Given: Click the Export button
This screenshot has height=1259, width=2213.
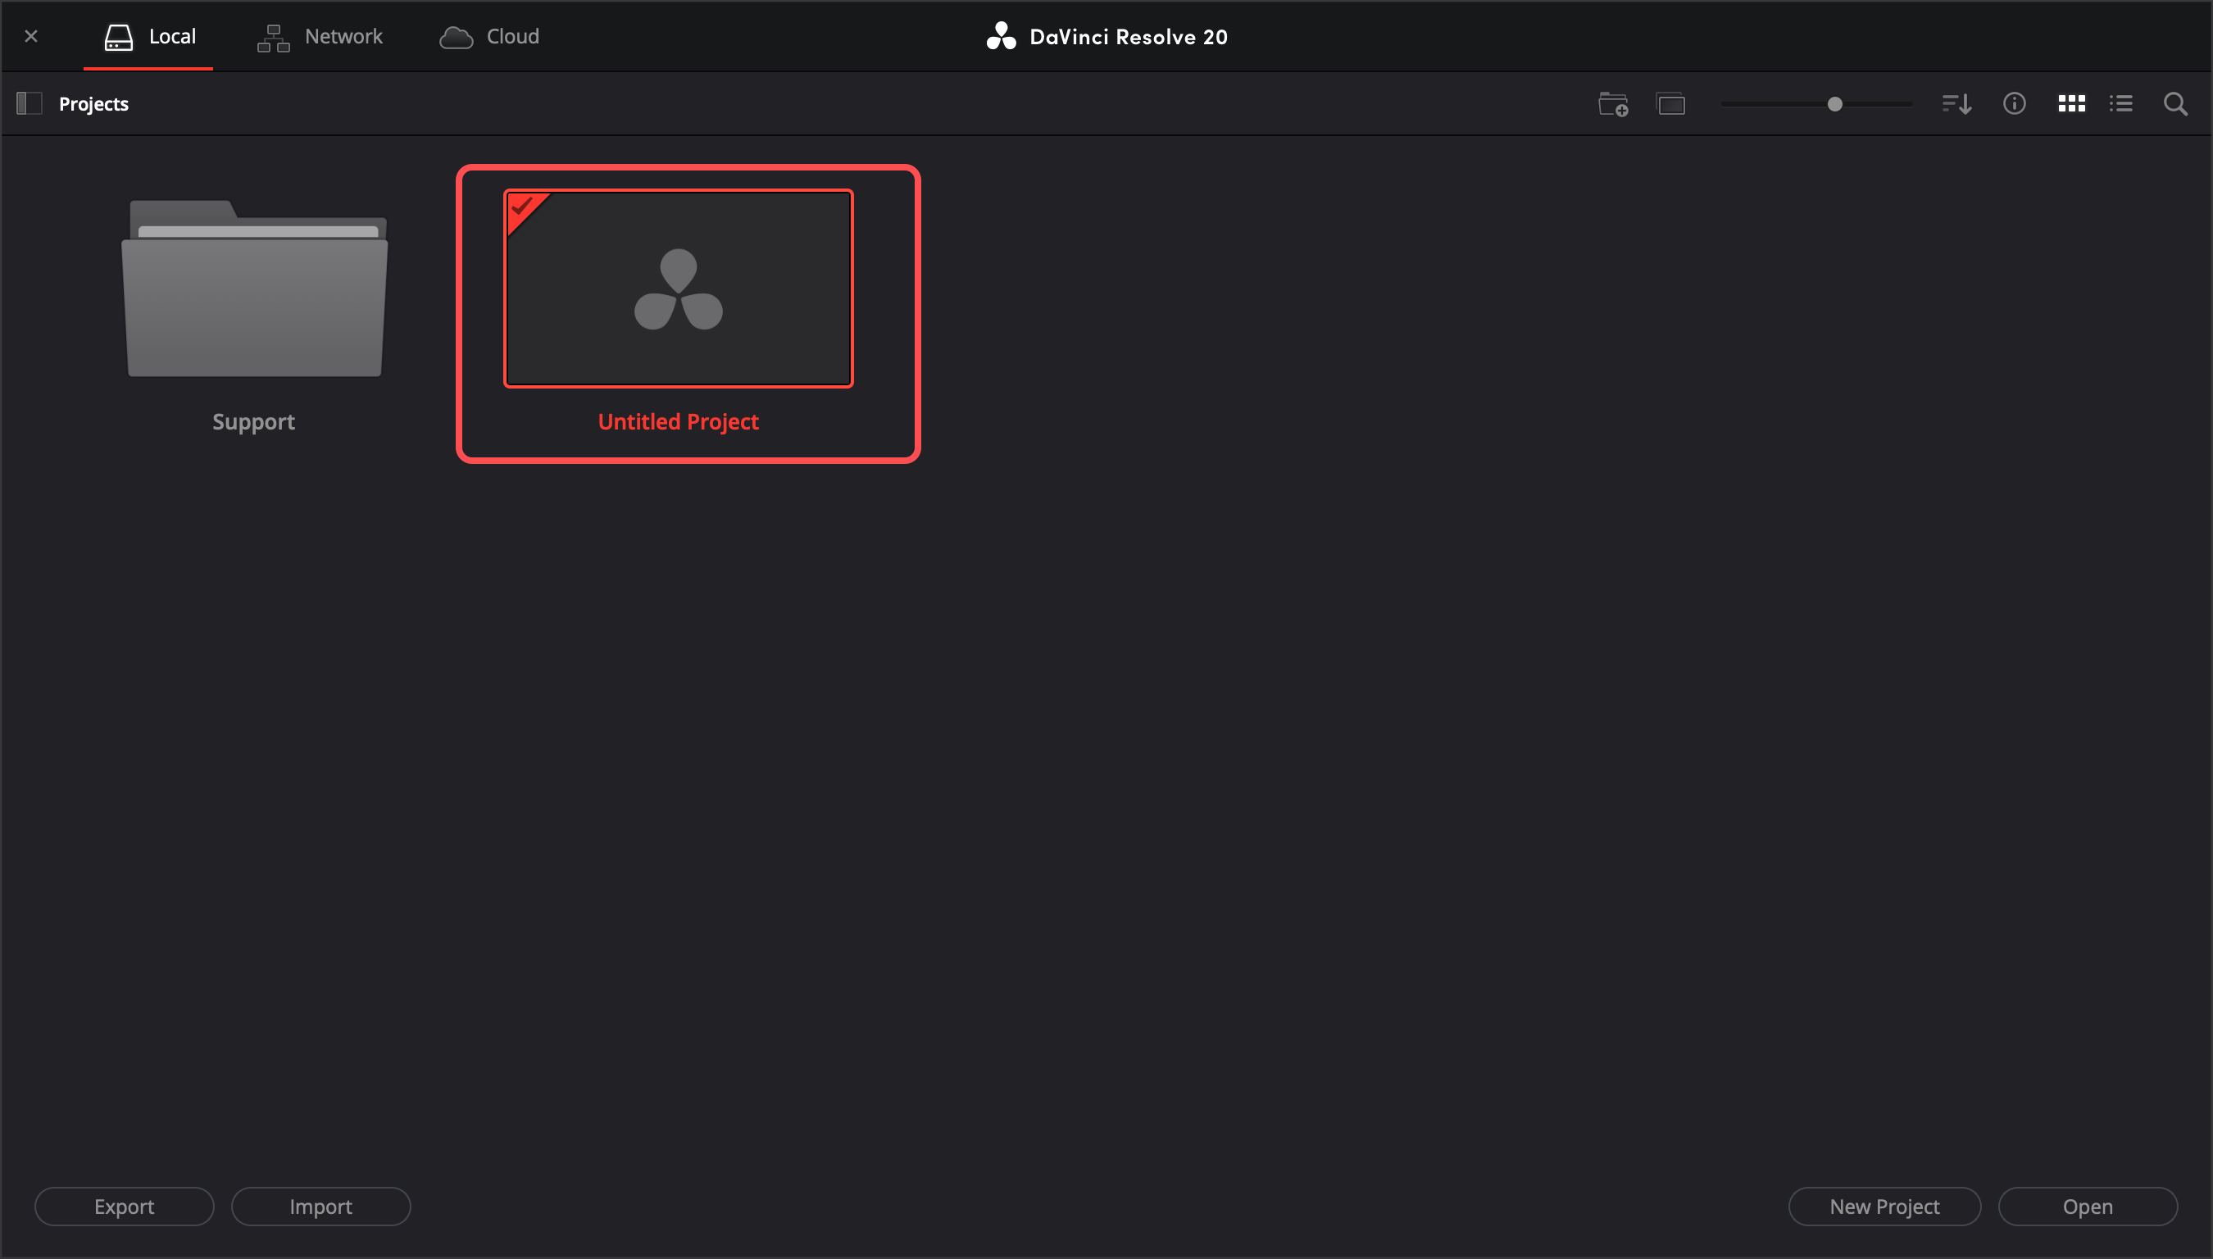Looking at the screenshot, I should click(125, 1207).
